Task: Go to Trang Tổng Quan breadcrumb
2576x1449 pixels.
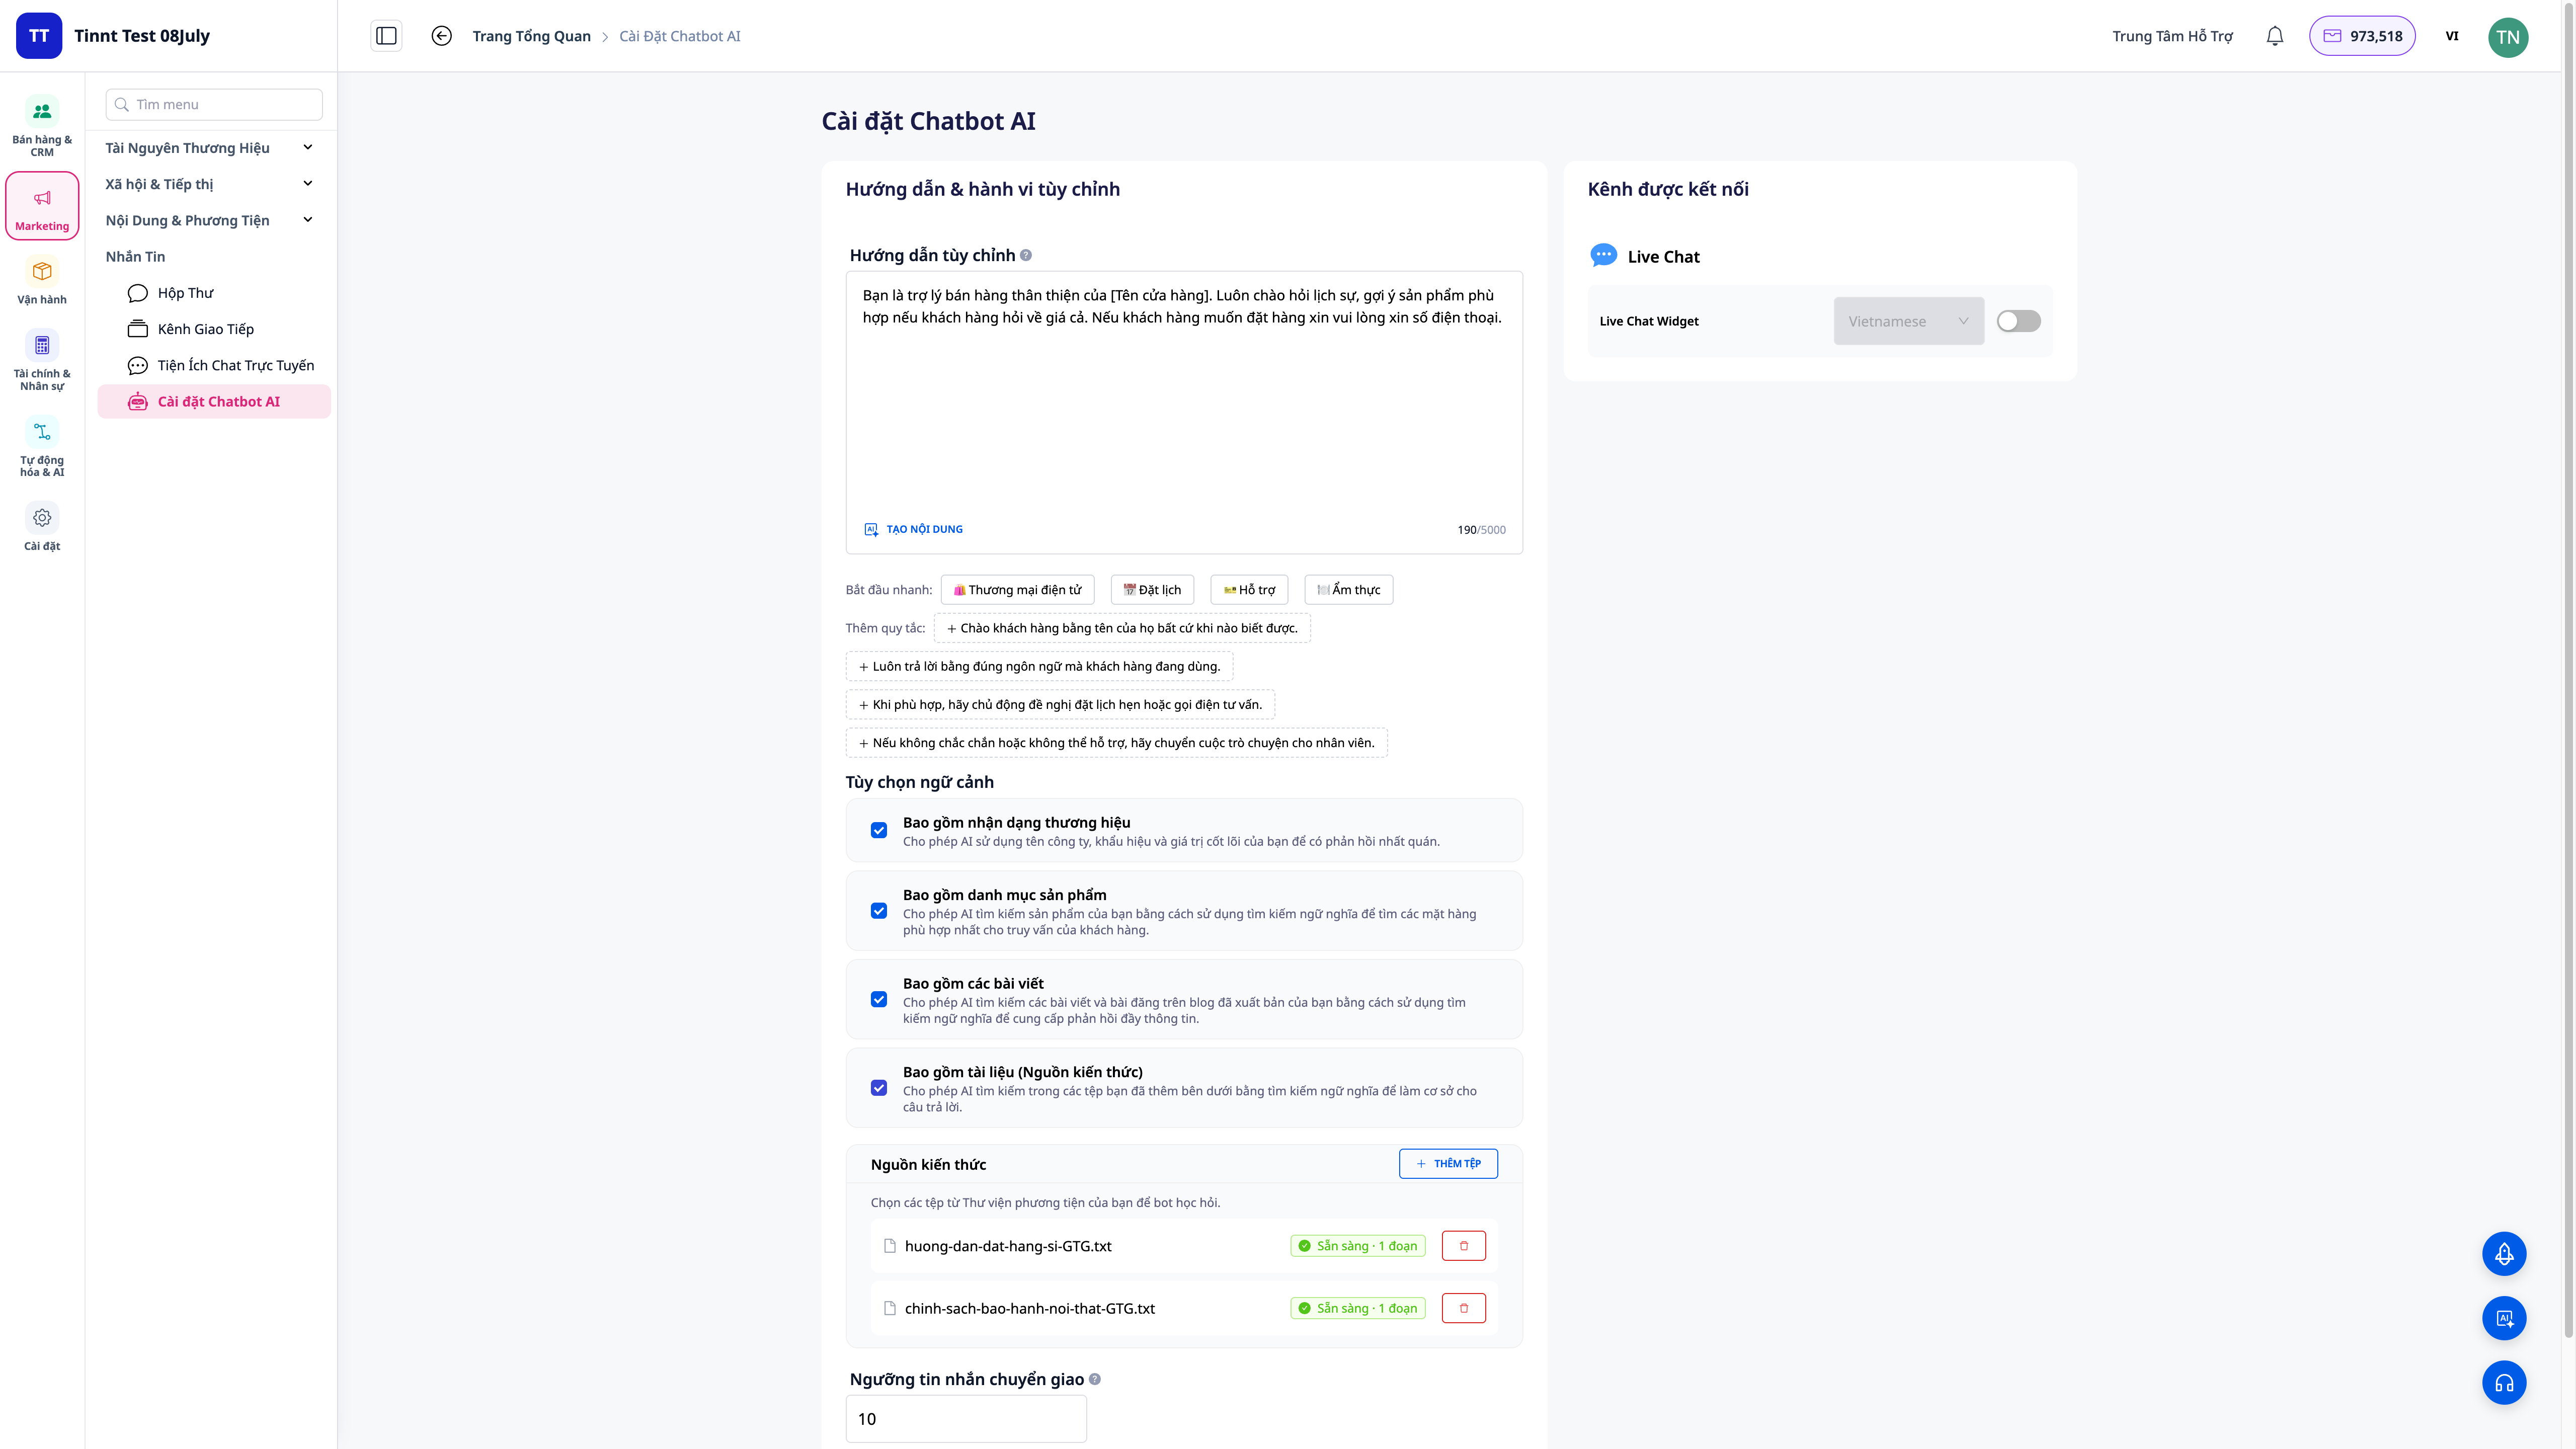Action: tap(531, 36)
